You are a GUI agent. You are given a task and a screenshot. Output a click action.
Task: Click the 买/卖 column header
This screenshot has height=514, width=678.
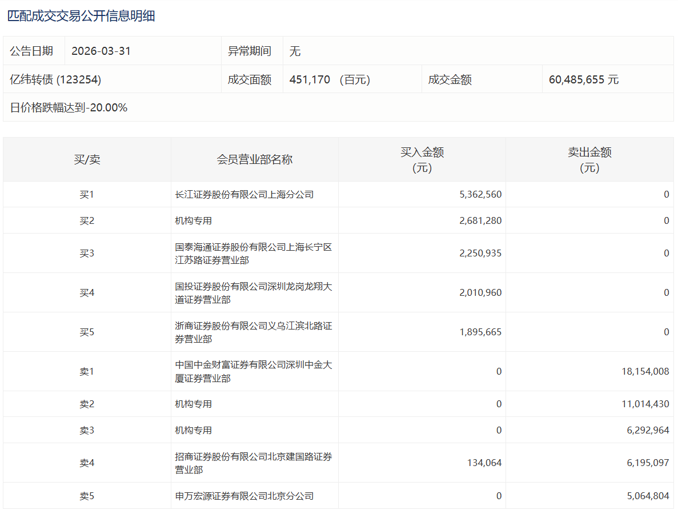[x=87, y=159]
